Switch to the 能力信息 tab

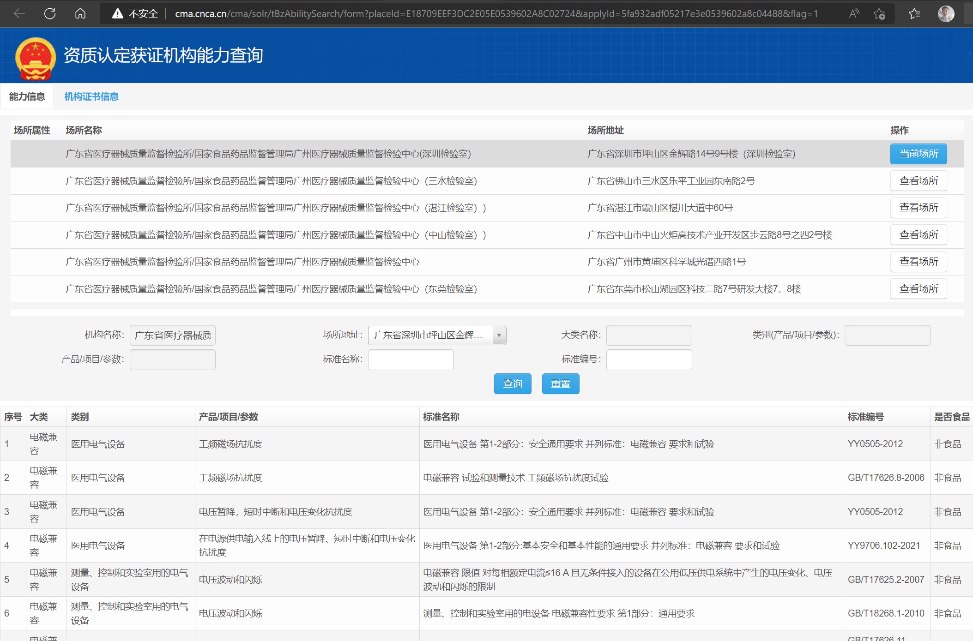coord(27,96)
